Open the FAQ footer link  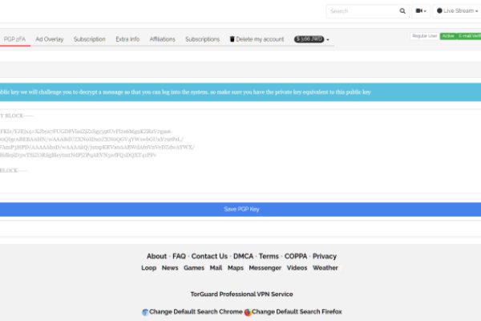click(x=179, y=256)
